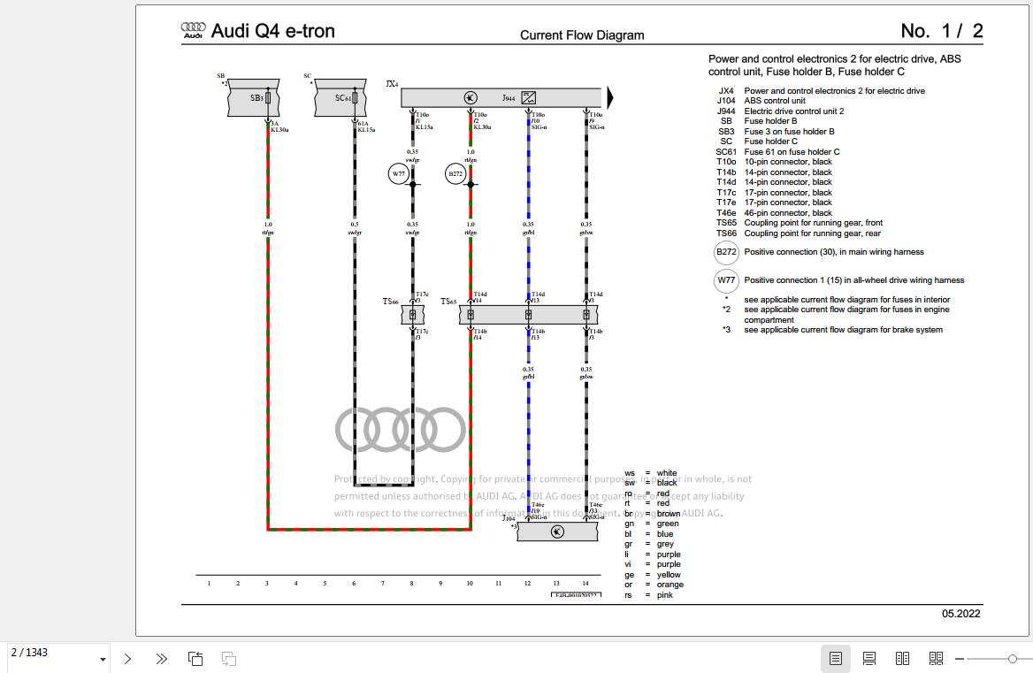The image size is (1033, 673).
Task: Click the Audi rings logo in page header
Action: point(193,30)
